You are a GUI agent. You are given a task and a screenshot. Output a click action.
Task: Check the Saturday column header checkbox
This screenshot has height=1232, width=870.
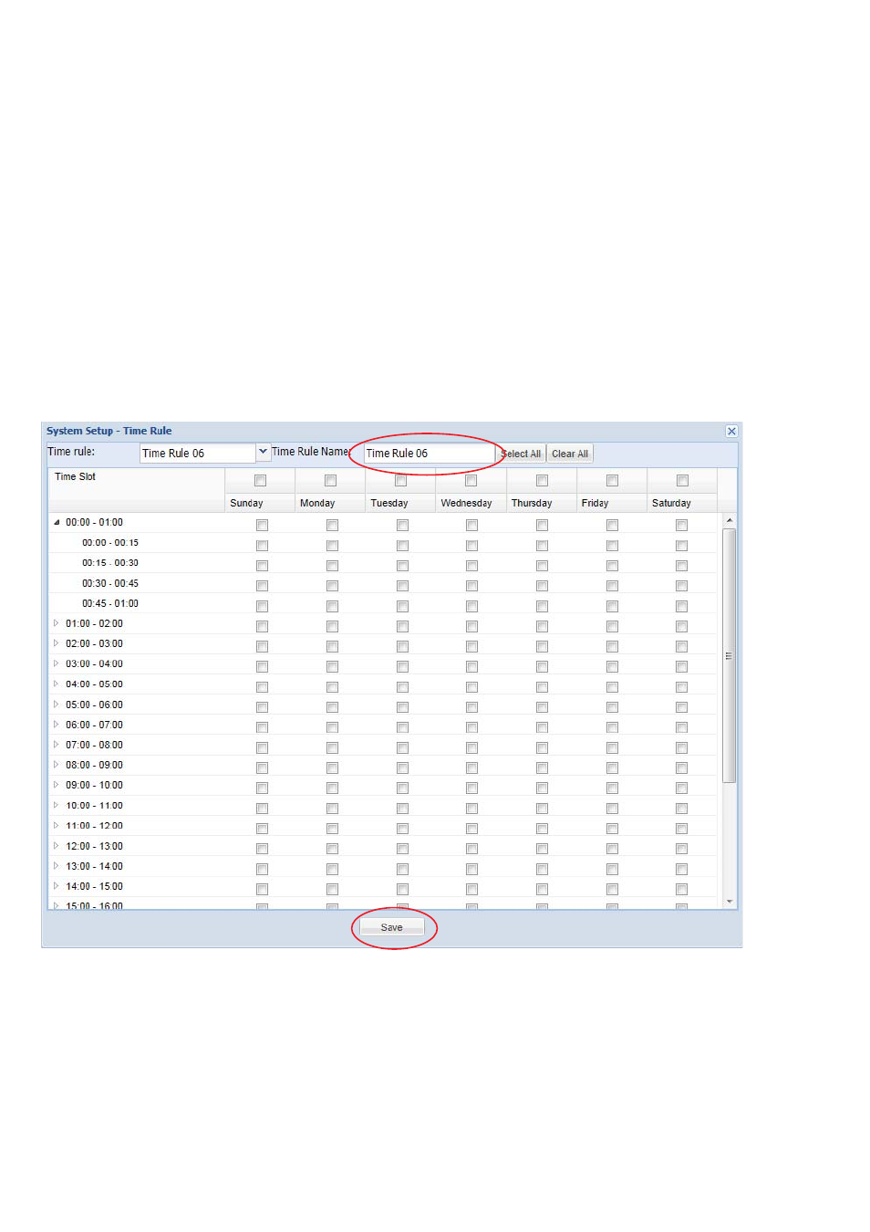click(683, 481)
